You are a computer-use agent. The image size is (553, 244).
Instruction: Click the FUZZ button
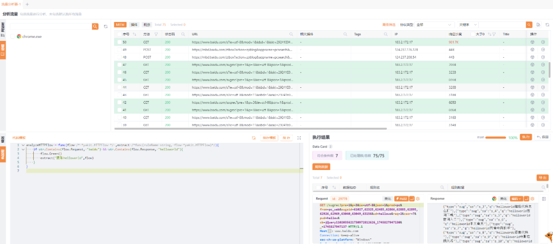(401, 199)
